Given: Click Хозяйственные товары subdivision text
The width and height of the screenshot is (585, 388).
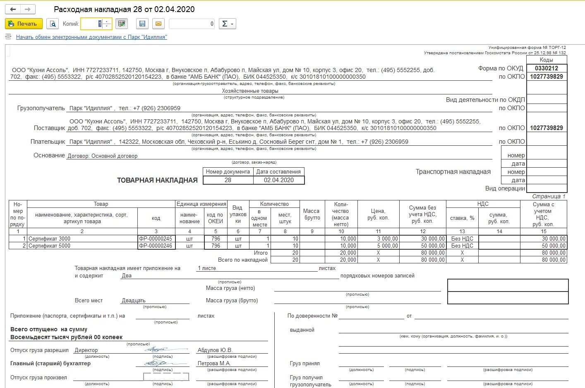Looking at the screenshot, I should click(x=250, y=91).
